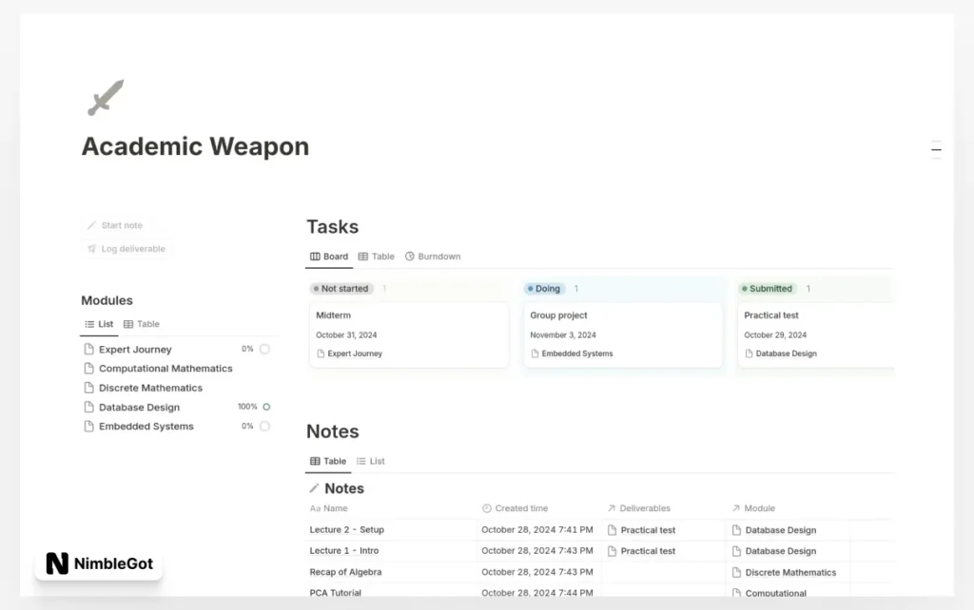
Task: Open the Computational Mathematics module
Action: pyautogui.click(x=179, y=369)
